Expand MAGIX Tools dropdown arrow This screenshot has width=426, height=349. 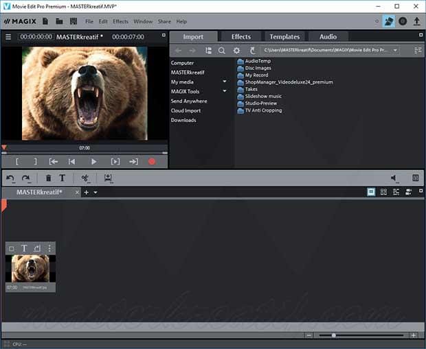pos(225,91)
